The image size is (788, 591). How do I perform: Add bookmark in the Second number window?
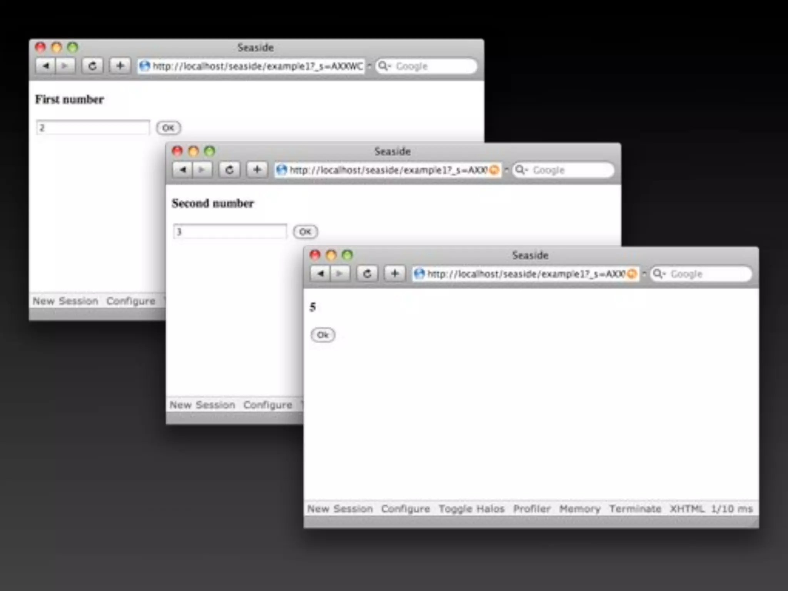tap(257, 170)
